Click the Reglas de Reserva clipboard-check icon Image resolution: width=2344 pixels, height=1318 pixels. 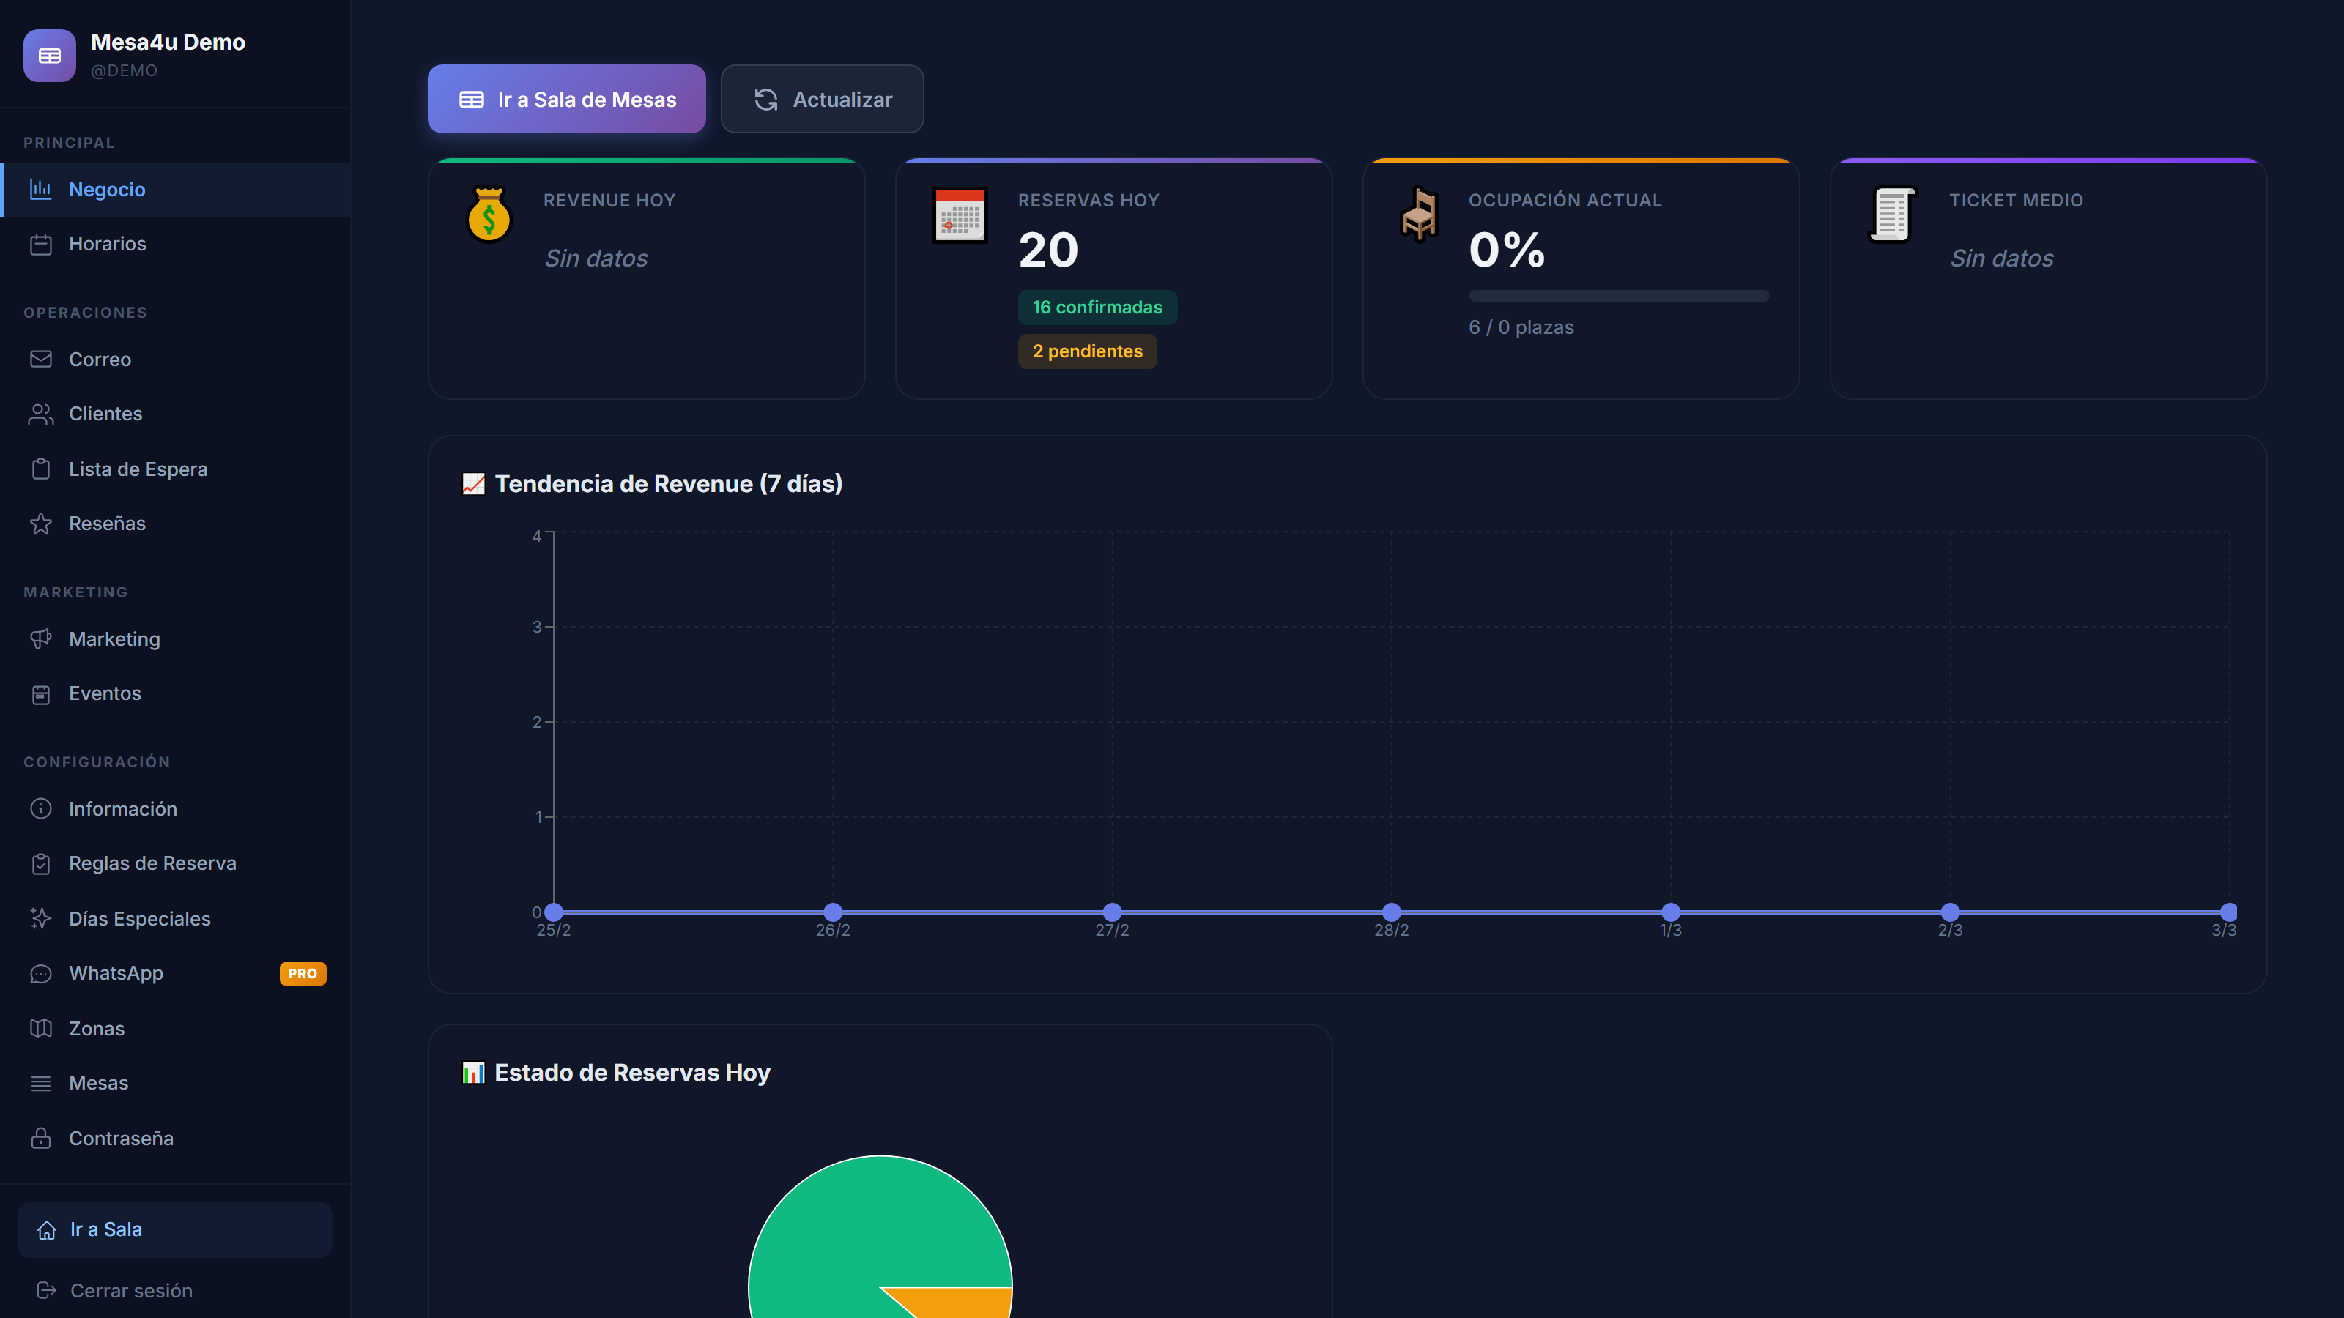point(41,863)
